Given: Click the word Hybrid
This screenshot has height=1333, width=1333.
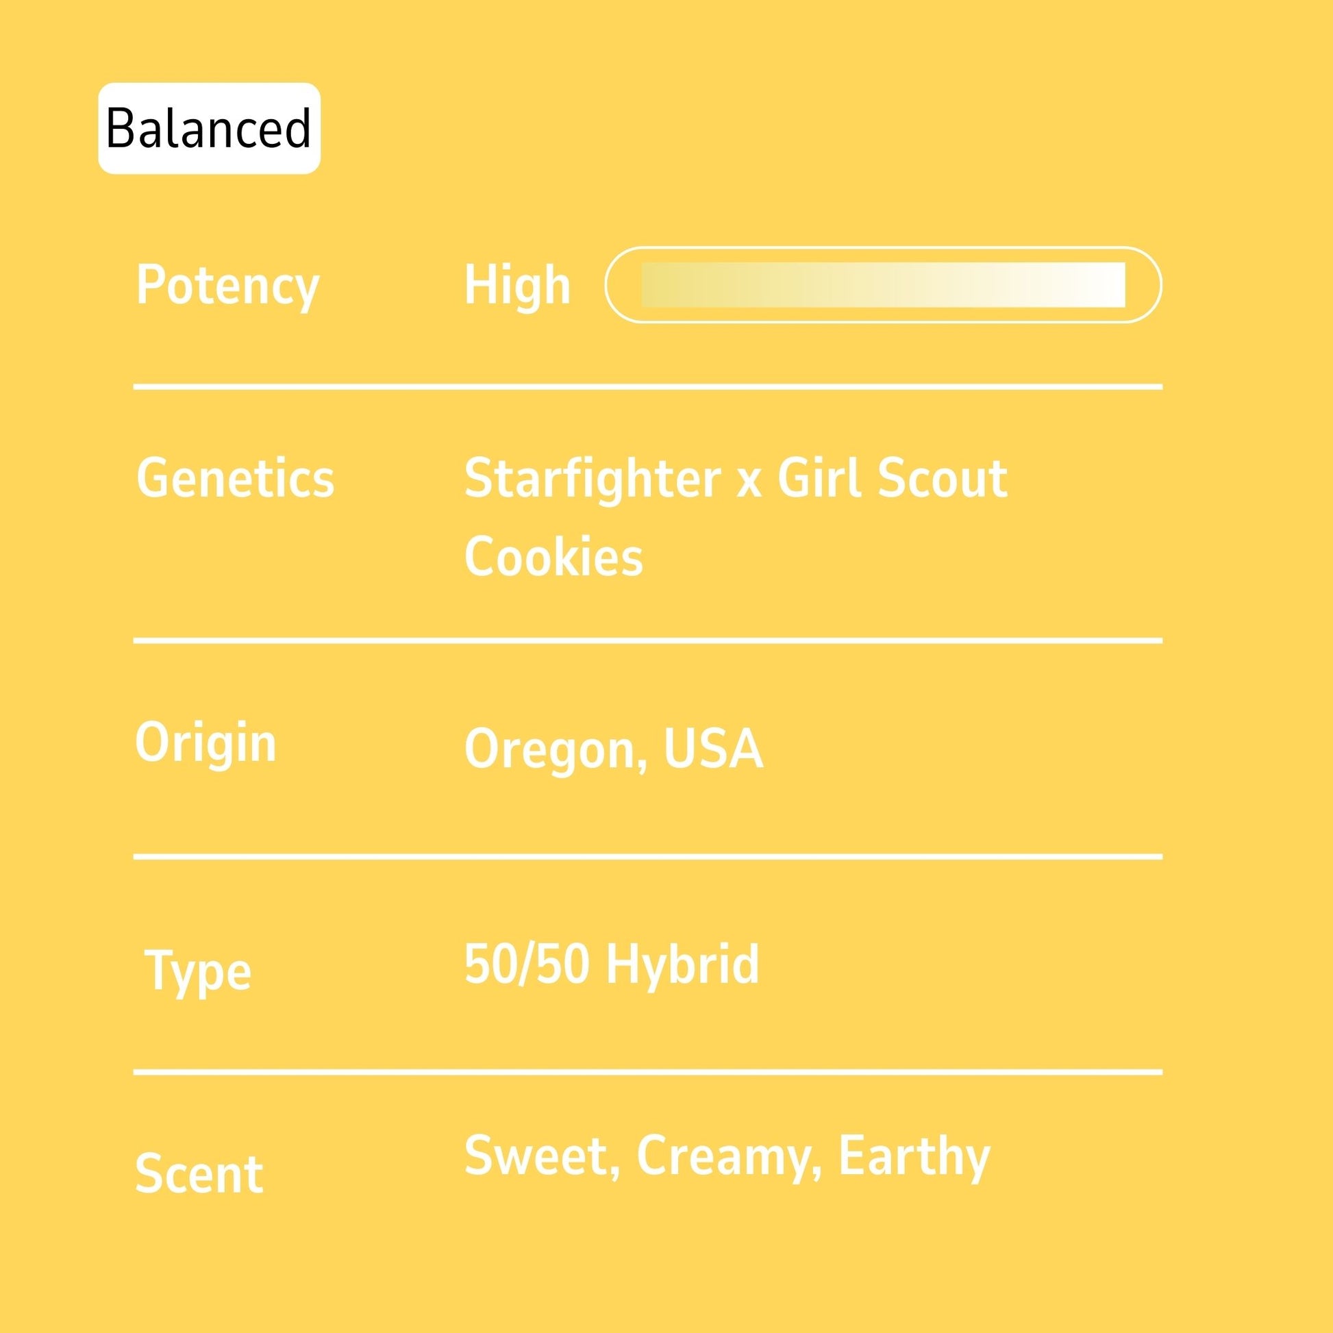Looking at the screenshot, I should coord(682,964).
